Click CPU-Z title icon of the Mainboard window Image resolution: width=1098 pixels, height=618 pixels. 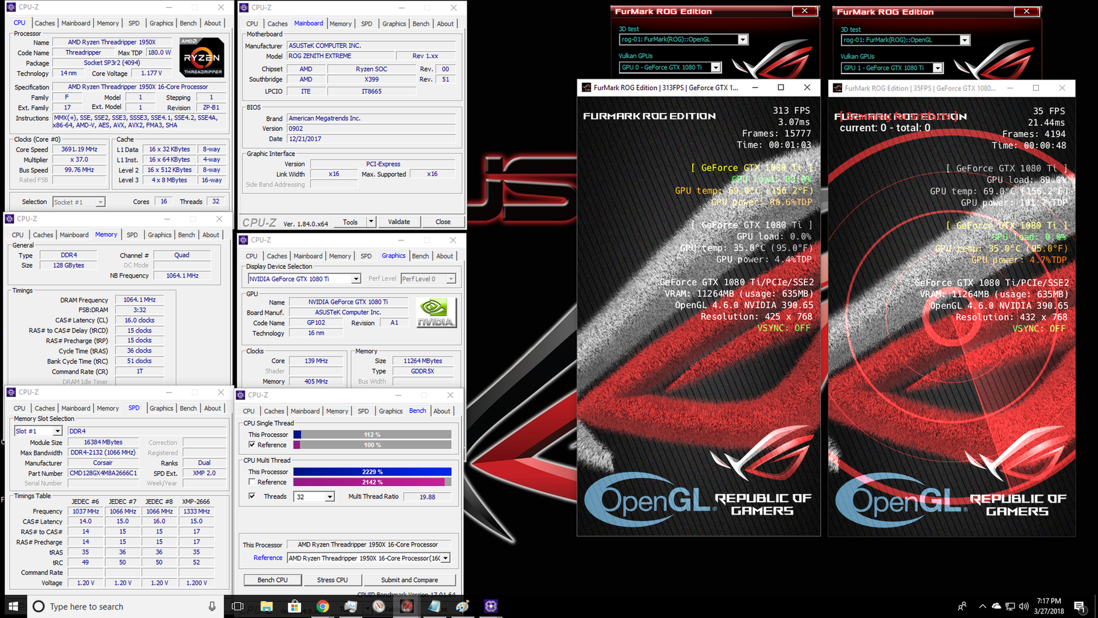244,7
